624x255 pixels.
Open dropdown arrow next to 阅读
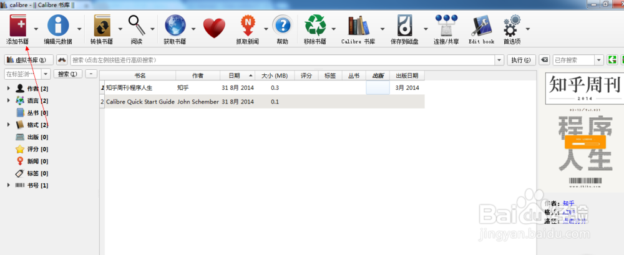pyautogui.click(x=153, y=29)
